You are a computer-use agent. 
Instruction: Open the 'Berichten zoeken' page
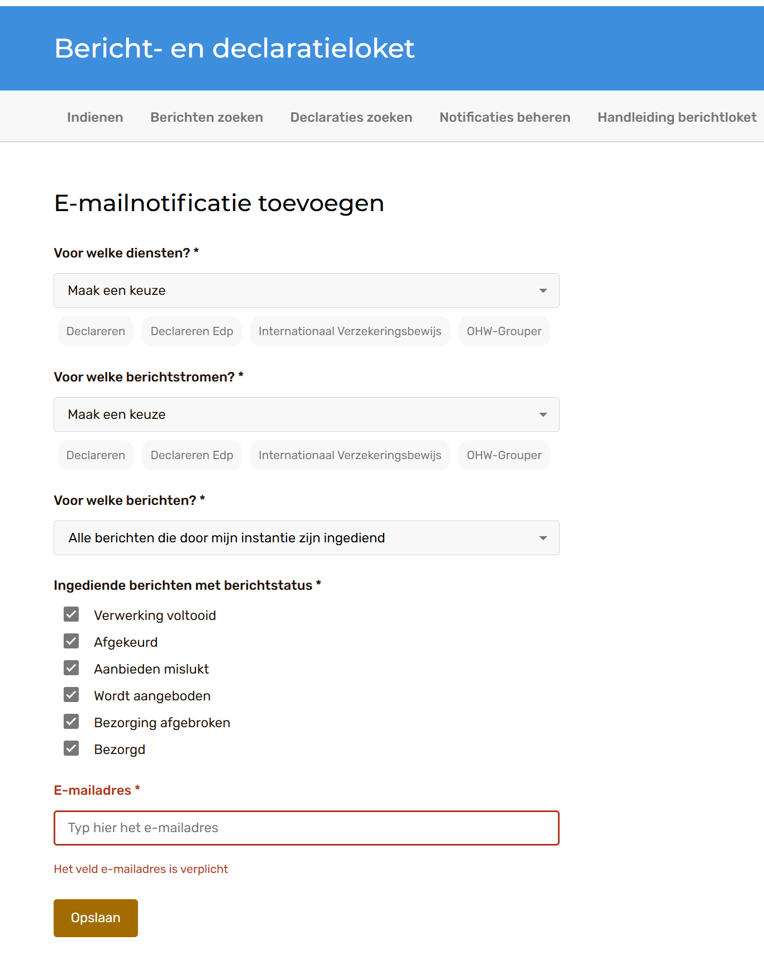tap(207, 117)
